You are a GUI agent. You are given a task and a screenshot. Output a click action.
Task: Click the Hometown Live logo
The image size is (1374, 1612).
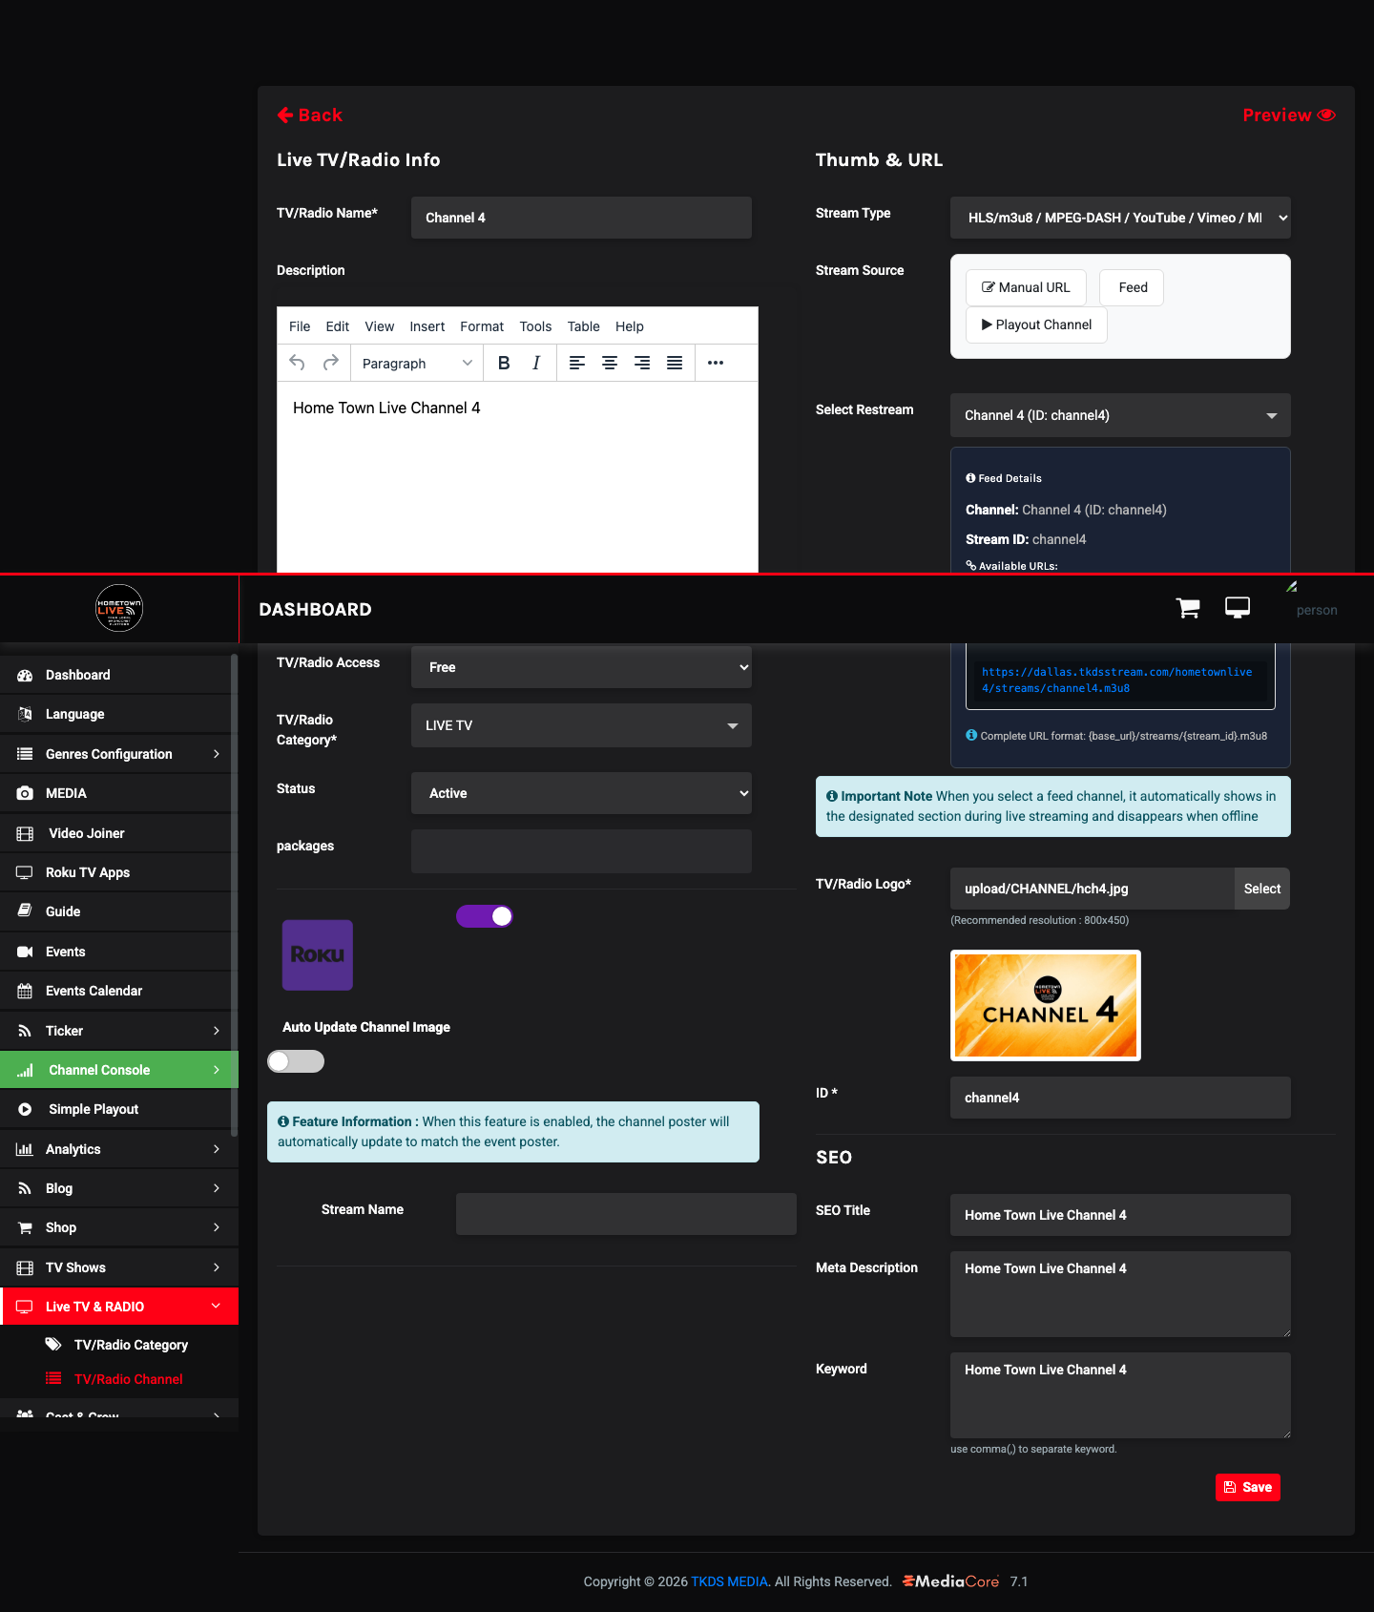point(119,608)
